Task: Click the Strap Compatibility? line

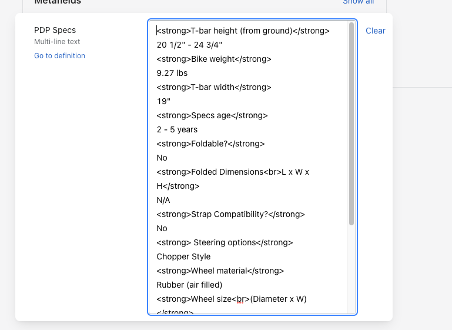Action: pos(230,214)
